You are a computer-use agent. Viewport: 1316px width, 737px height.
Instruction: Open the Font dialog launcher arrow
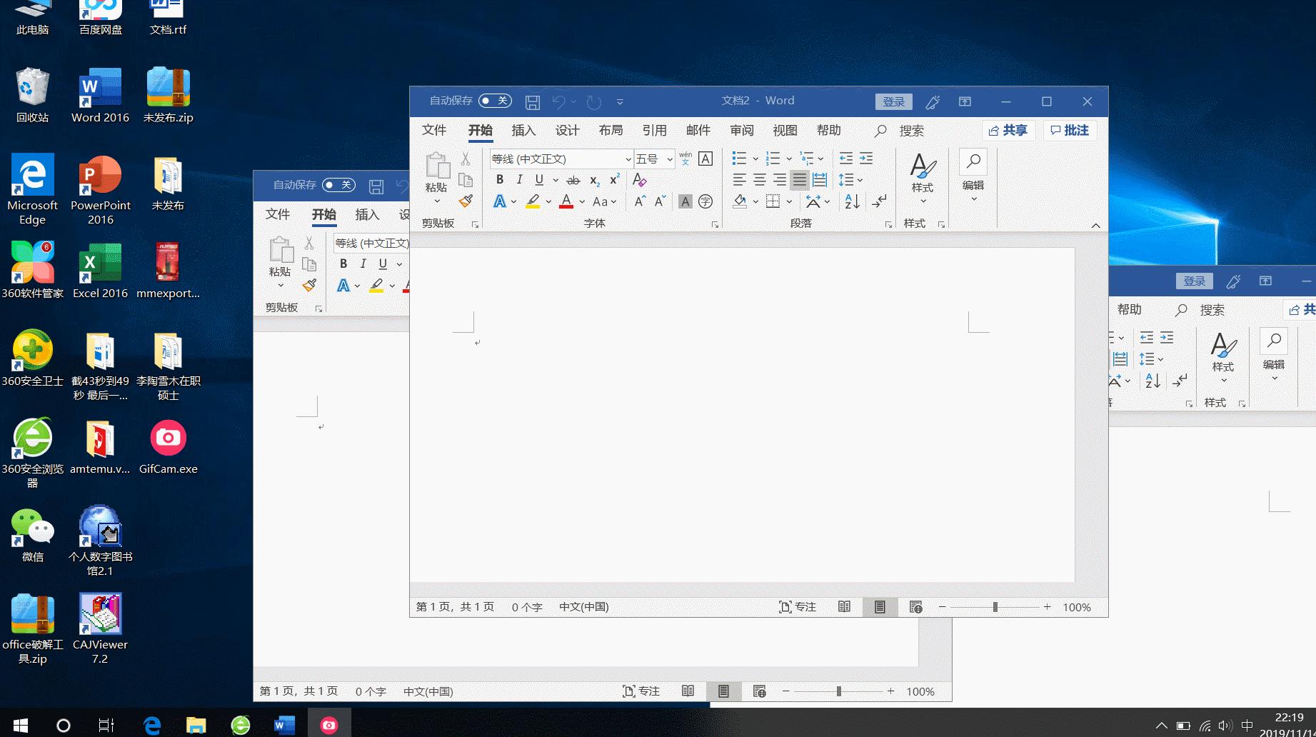[x=715, y=224]
